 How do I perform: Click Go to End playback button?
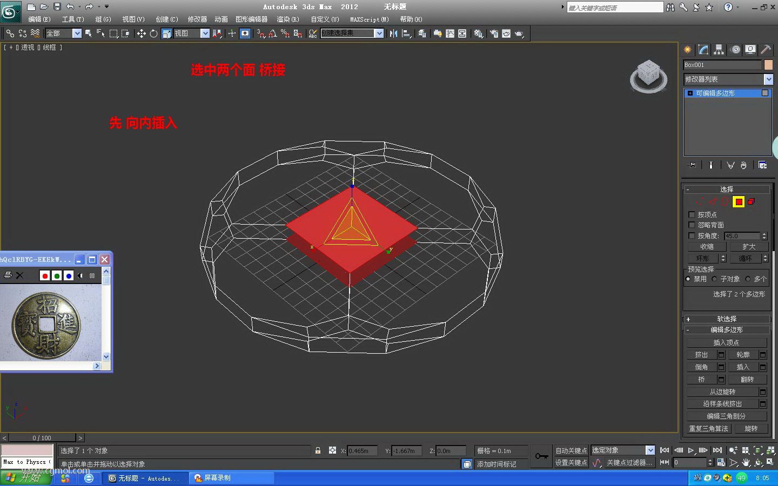click(x=717, y=450)
